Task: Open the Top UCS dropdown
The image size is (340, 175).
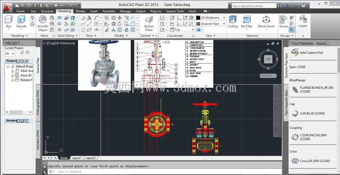Action: pos(182,30)
